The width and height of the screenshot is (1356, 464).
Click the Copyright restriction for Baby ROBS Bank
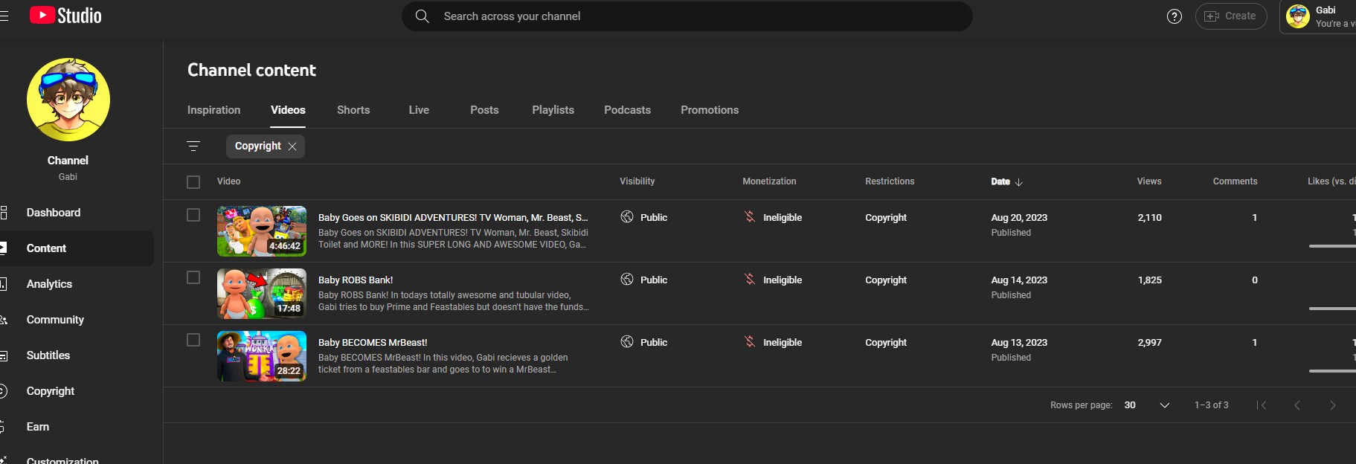(x=886, y=280)
